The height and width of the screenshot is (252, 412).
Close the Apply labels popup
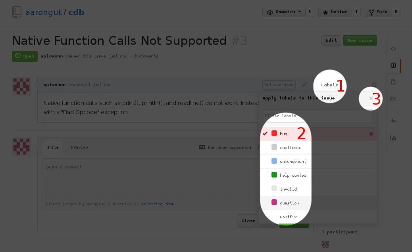point(371,98)
